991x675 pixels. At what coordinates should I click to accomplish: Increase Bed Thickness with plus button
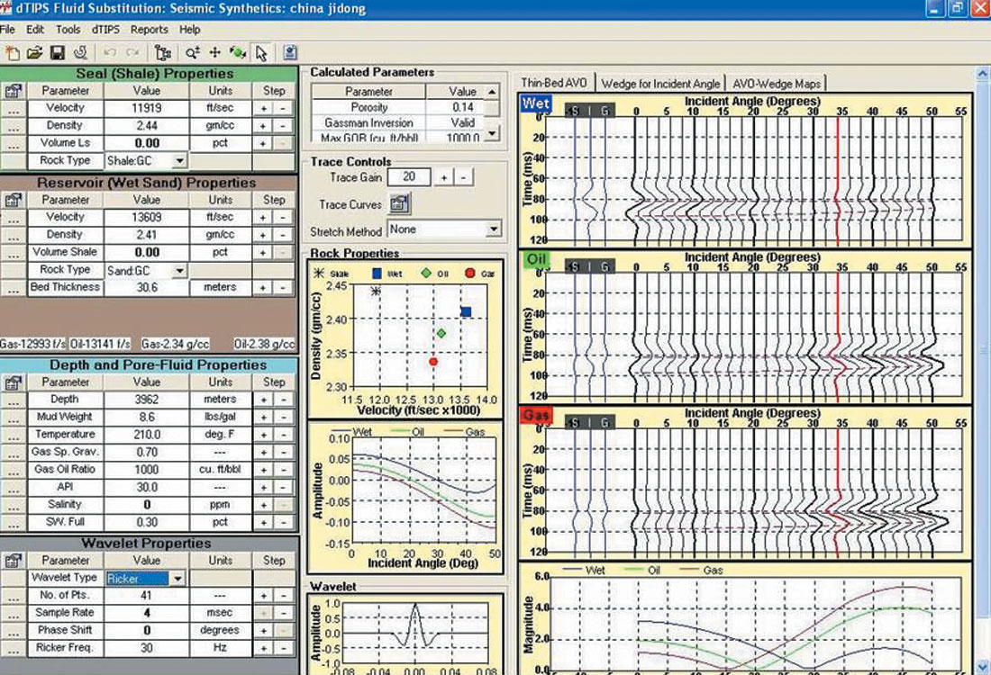(264, 288)
